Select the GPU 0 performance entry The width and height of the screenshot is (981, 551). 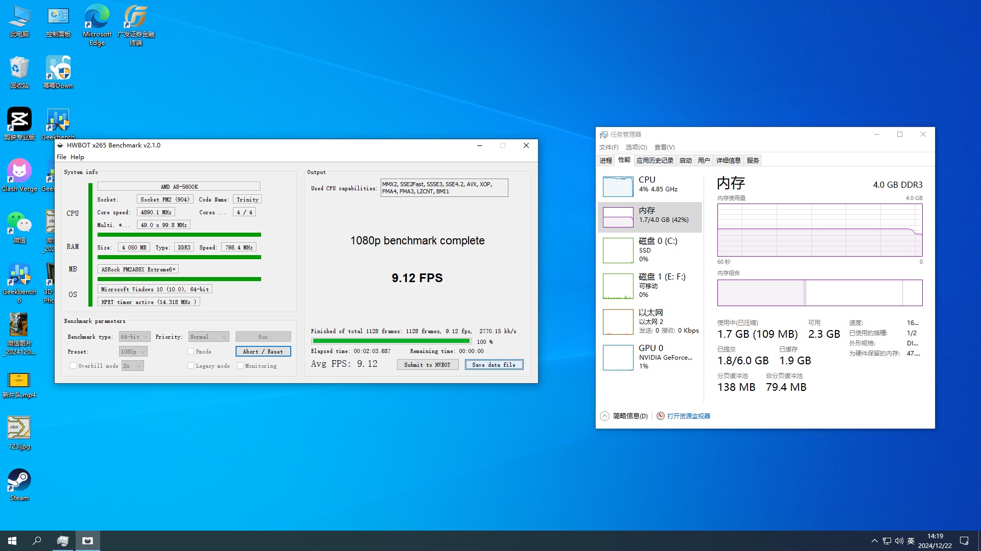(x=650, y=357)
